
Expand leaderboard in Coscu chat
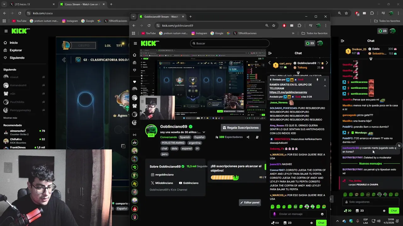371,59
